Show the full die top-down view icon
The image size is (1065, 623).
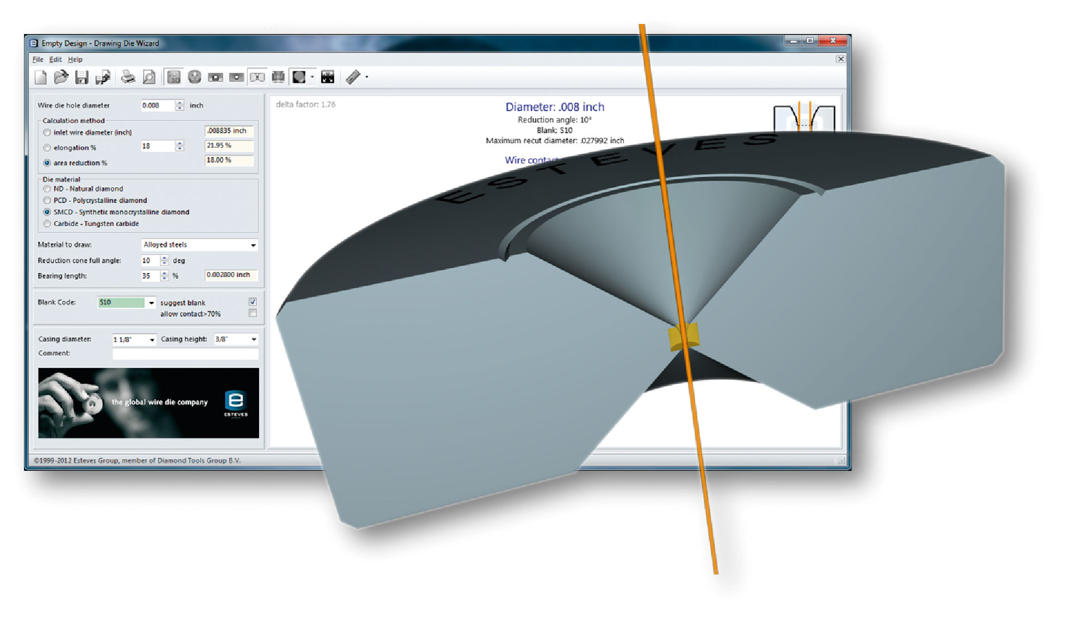pyautogui.click(x=194, y=77)
